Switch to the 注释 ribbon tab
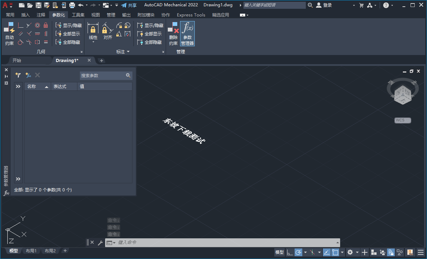The height and width of the screenshot is (259, 427). [41, 15]
